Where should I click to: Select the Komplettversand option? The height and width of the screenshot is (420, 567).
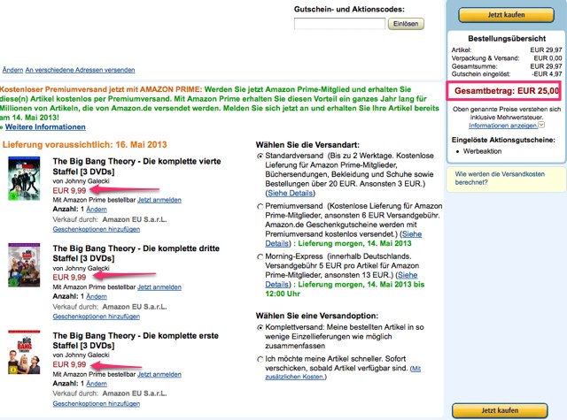pos(260,328)
